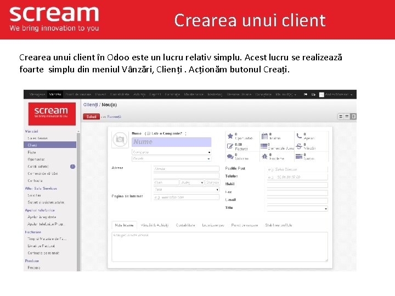
Task: Open the Întâlniri calendar stat button
Action: [276, 136]
